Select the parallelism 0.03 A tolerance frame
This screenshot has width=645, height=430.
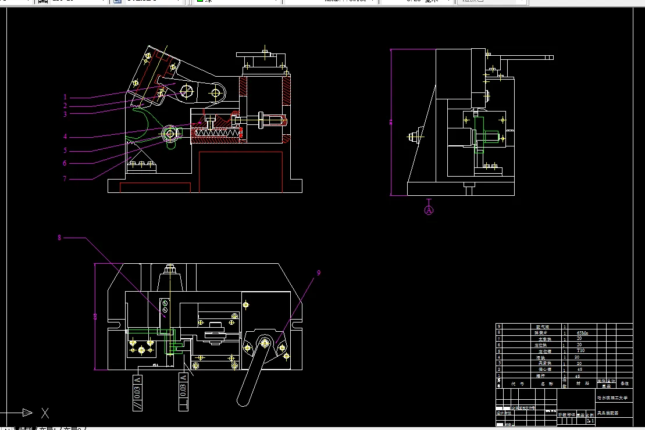coord(137,393)
